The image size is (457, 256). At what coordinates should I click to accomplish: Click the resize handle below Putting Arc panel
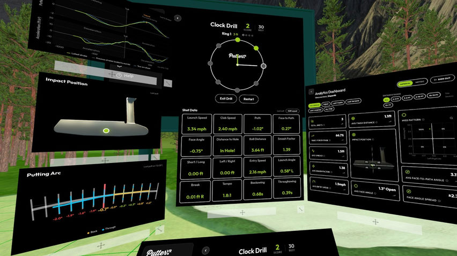coord(159,230)
